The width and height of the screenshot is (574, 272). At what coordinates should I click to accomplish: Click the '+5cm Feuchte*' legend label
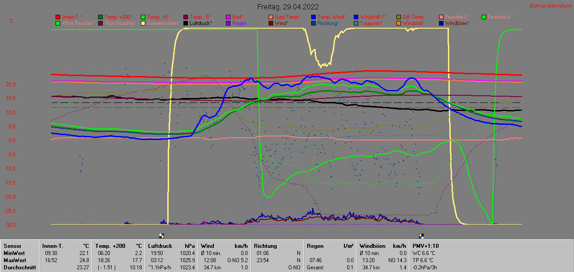tap(78, 23)
